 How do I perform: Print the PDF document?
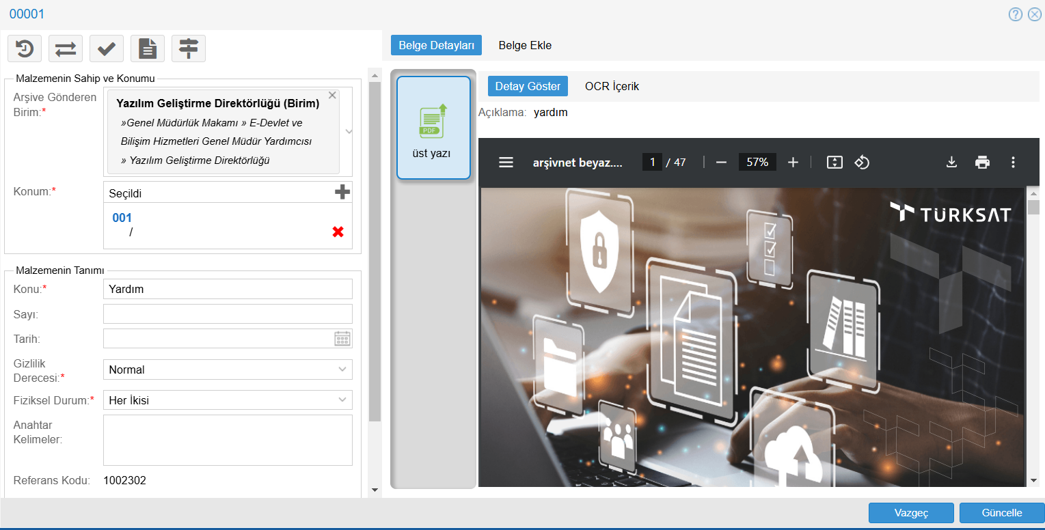click(982, 162)
